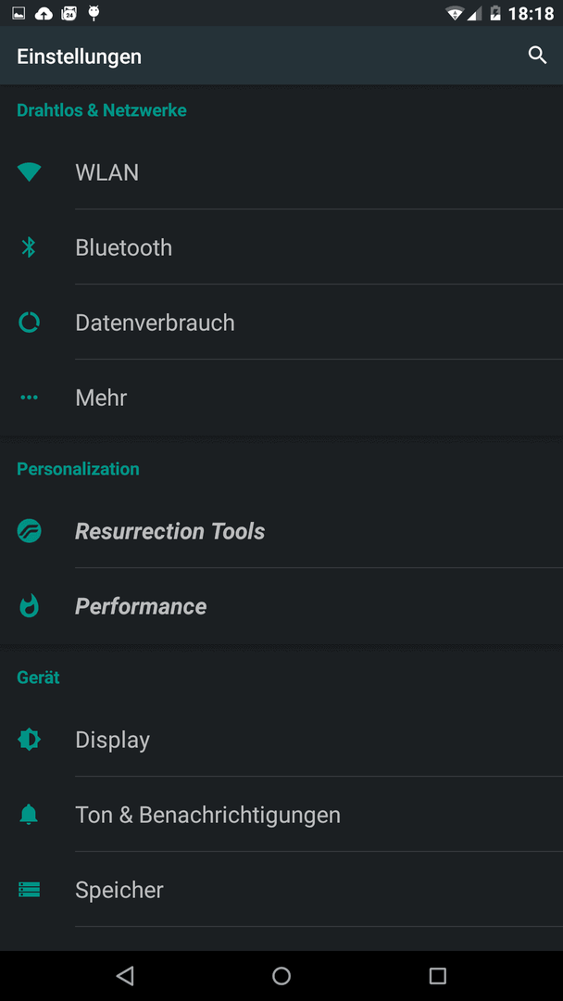Image resolution: width=563 pixels, height=1001 pixels.
Task: Tap the three-dots Mehr icon
Action: [x=29, y=397]
